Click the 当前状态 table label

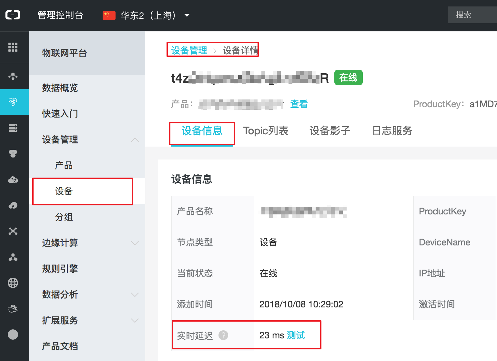195,273
